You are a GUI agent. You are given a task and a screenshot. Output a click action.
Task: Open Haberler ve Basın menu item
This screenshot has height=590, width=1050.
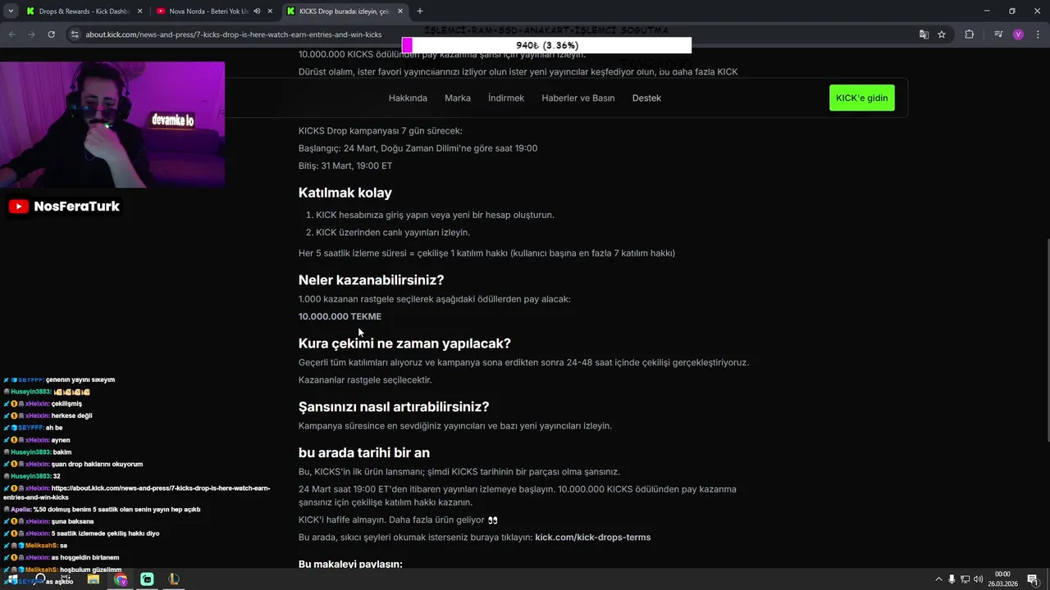pyautogui.click(x=578, y=98)
